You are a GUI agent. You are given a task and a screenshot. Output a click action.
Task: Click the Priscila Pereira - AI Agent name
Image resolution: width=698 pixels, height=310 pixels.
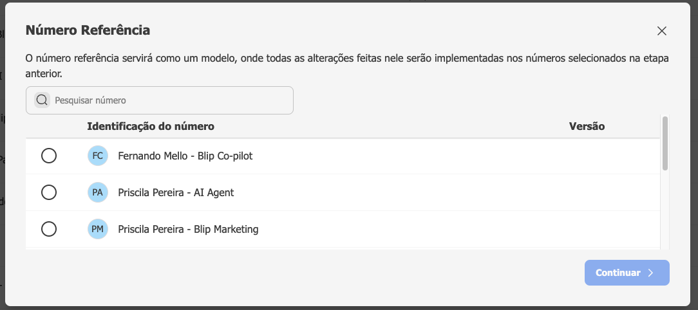pos(176,192)
